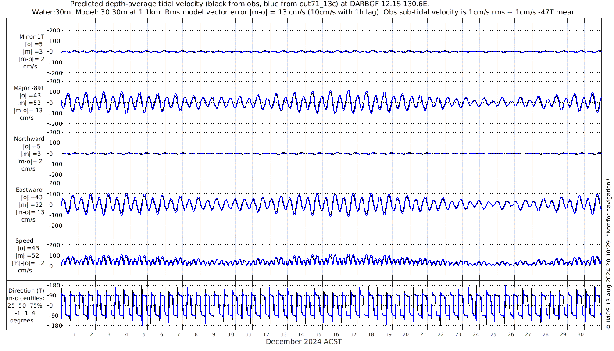Viewport: 614px width, 351px height.
Task: Click the "m-o centiles:" text
Action: [x=26, y=298]
